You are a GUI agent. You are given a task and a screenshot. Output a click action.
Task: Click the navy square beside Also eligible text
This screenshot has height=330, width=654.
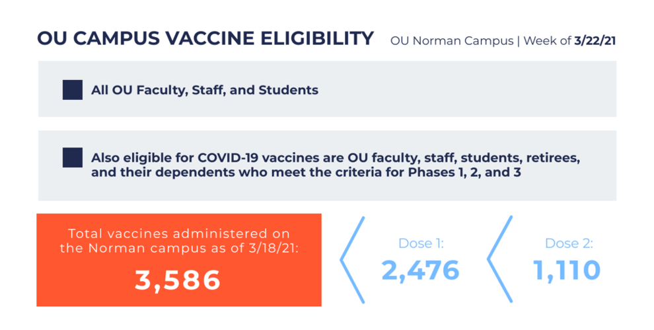pyautogui.click(x=73, y=157)
